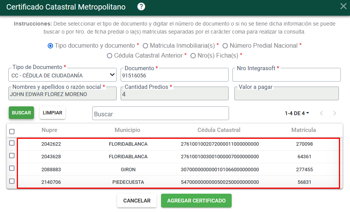Click the GIRON municipality cell

128,169
